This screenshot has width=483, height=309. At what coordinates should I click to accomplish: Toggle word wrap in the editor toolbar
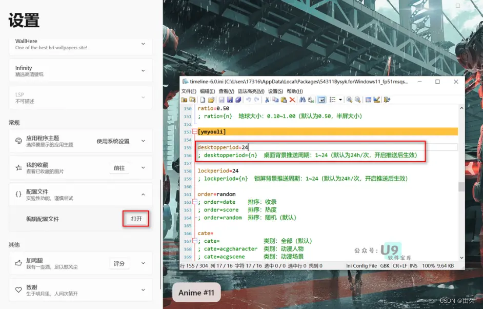click(x=321, y=100)
